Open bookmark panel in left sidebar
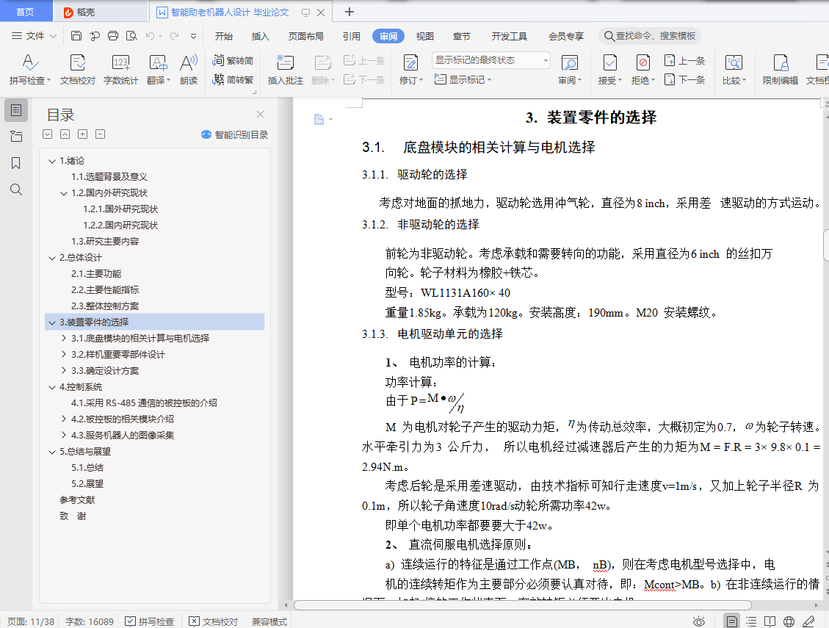This screenshot has width=829, height=628. [16, 163]
